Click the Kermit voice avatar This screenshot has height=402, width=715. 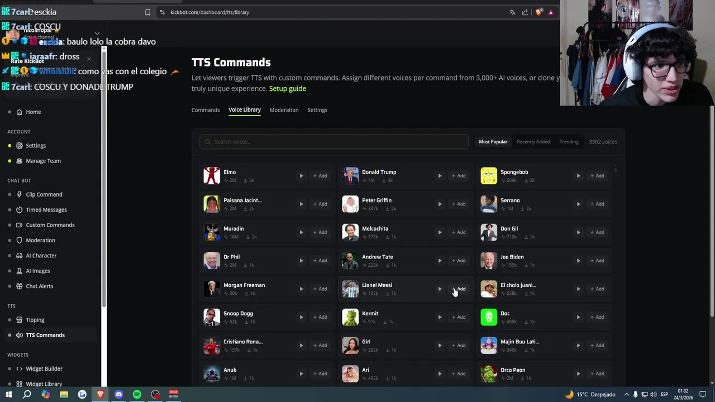pos(350,317)
